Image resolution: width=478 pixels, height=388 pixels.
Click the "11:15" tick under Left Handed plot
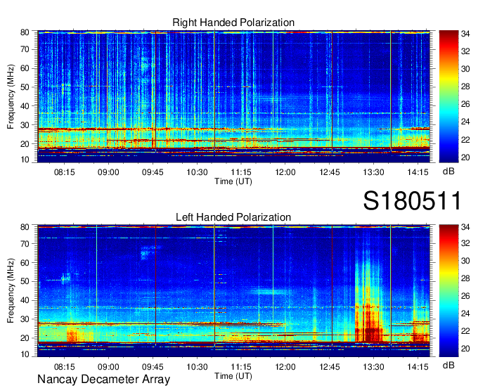click(241, 367)
